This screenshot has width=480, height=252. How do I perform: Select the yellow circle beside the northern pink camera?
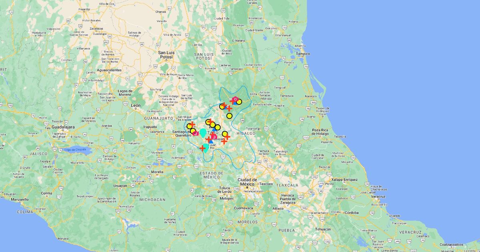click(x=239, y=102)
